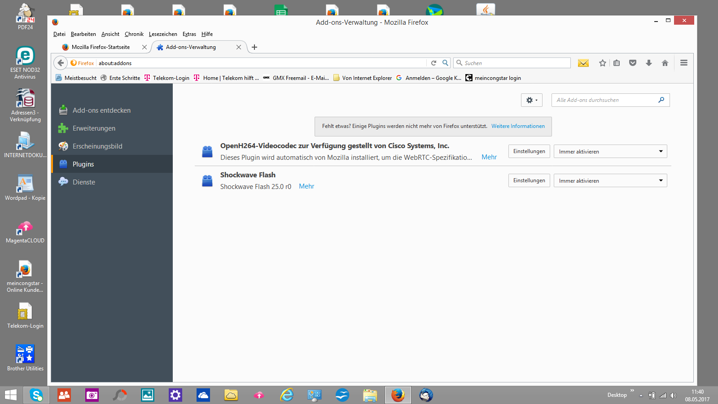
Task: Reload page with the refresh icon
Action: pos(433,63)
